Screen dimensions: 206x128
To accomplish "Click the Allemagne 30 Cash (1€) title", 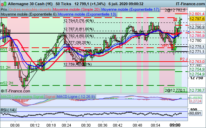I will tap(30, 4).
